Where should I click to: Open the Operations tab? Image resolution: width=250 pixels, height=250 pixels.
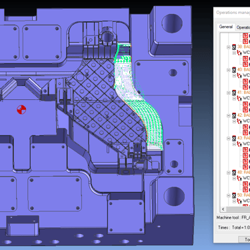(243, 27)
